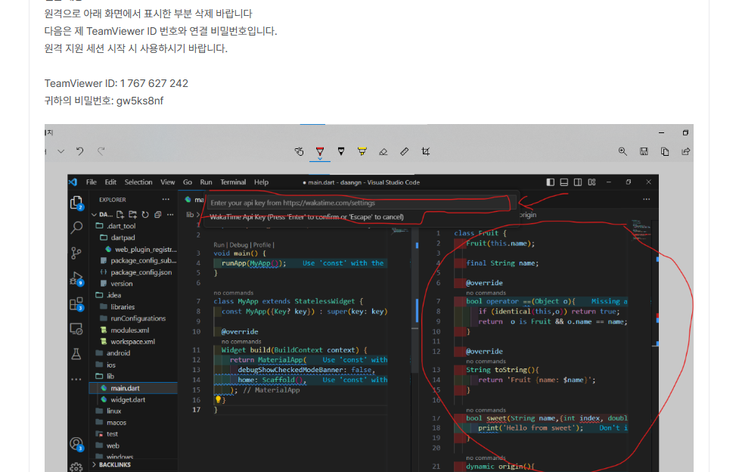Collapse all folders in Explorer
The width and height of the screenshot is (739, 472).
coord(158,215)
